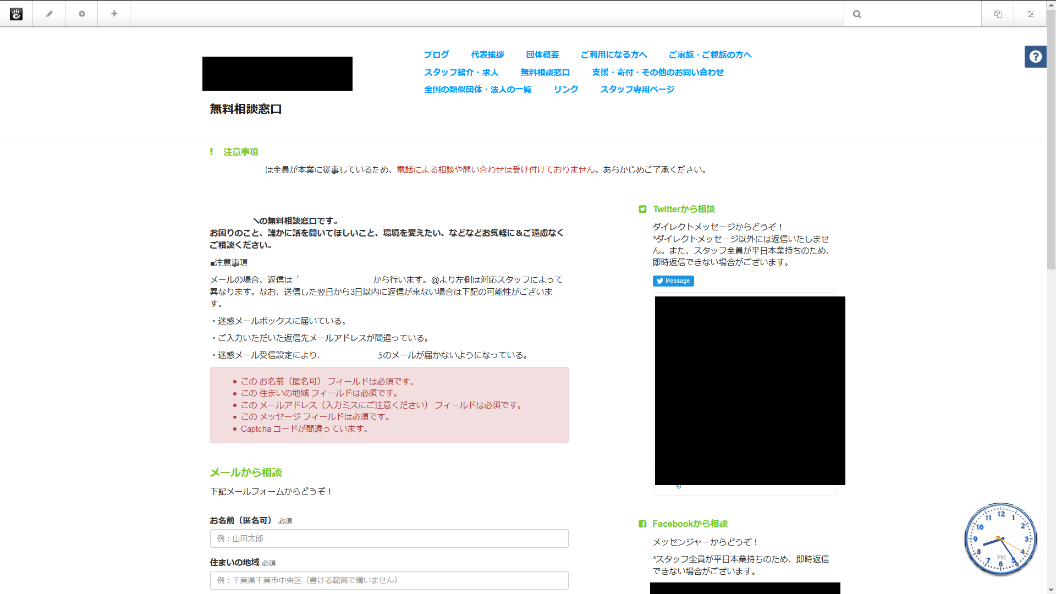Viewport: 1056px width, 594px height.
Task: Click the blacked-out site logo
Action: click(277, 74)
